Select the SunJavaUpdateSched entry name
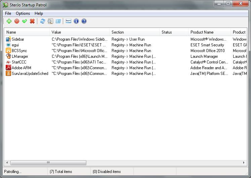 pos(30,74)
